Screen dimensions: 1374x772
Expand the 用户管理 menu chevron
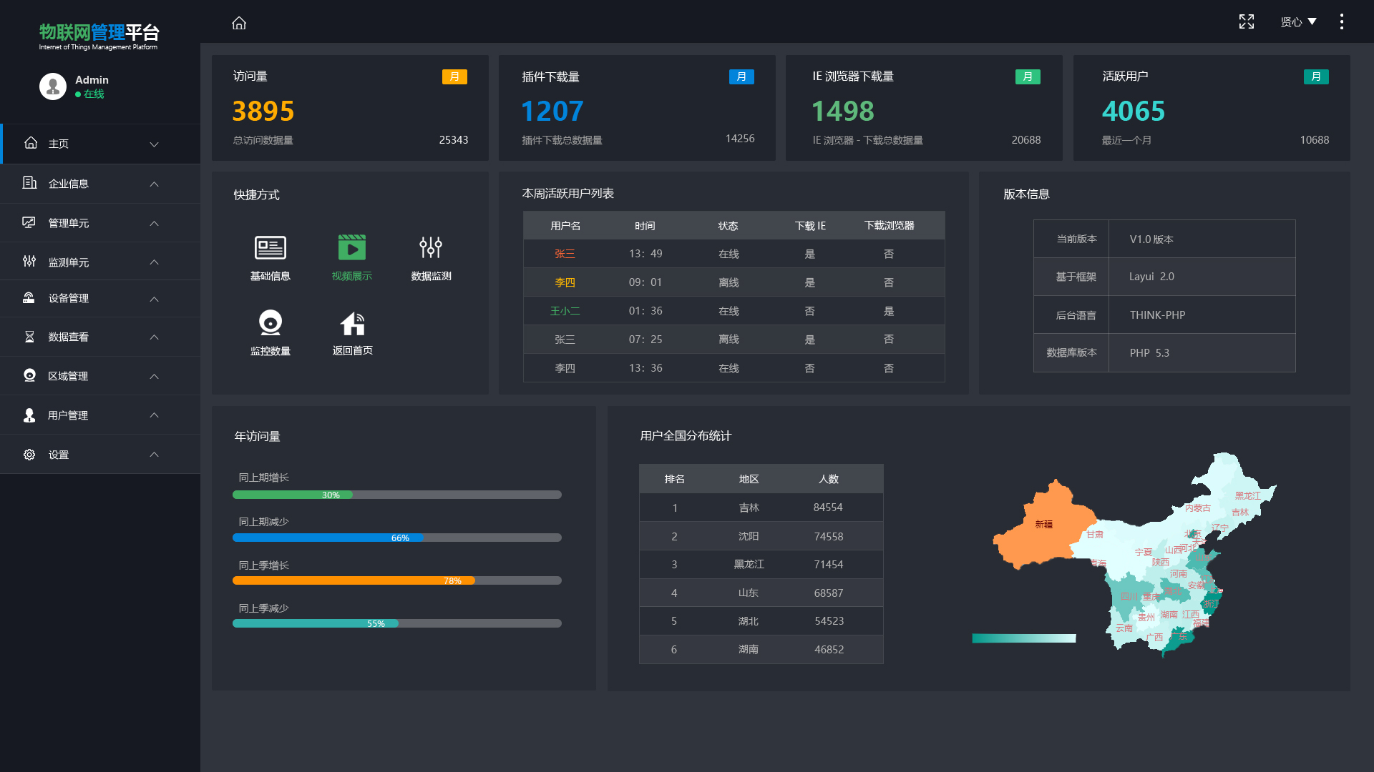point(154,415)
